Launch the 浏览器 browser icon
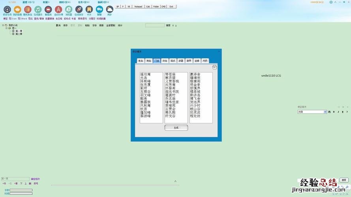Viewport: 351px width, 197px height. 69,9
